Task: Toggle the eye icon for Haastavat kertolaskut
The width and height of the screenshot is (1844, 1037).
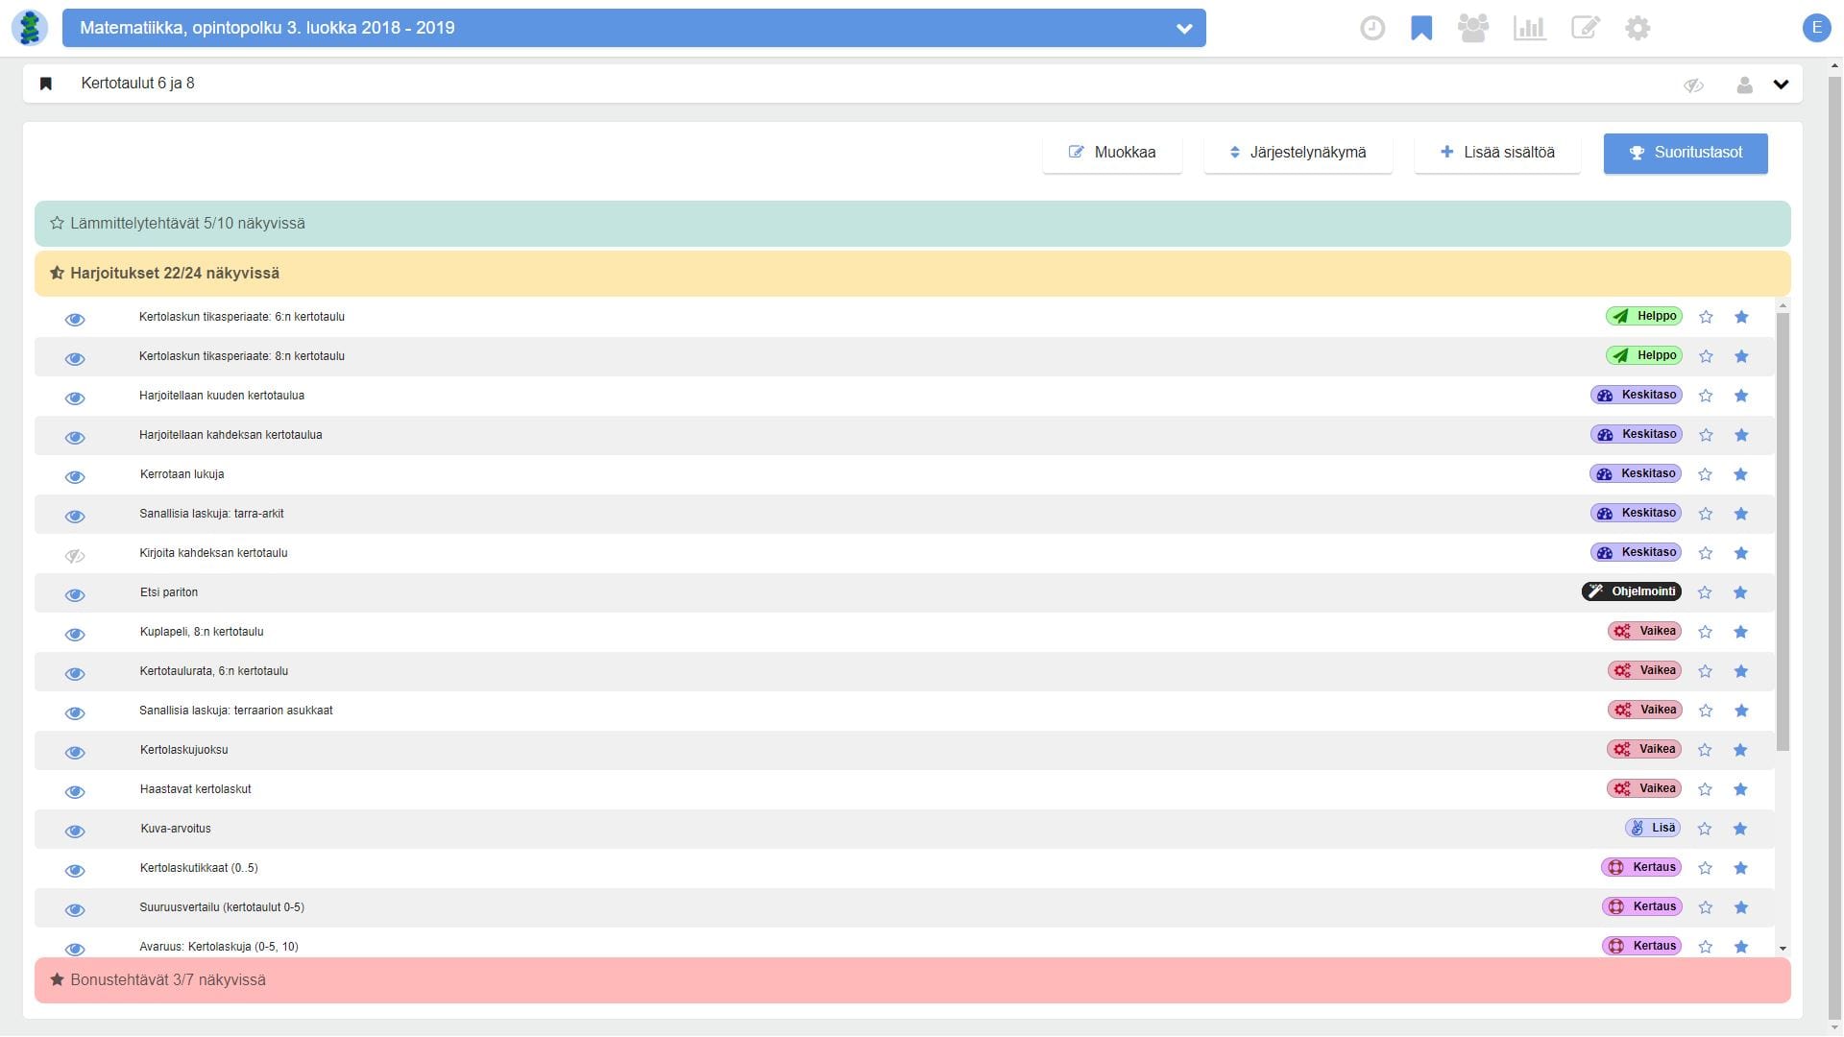Action: (x=75, y=792)
